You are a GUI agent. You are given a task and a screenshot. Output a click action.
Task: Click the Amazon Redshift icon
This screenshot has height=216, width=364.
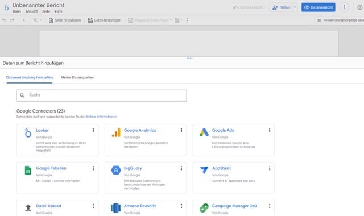tap(116, 208)
